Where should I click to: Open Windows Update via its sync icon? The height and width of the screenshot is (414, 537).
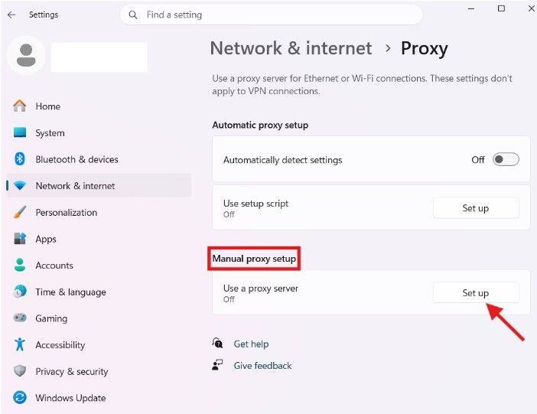click(20, 398)
